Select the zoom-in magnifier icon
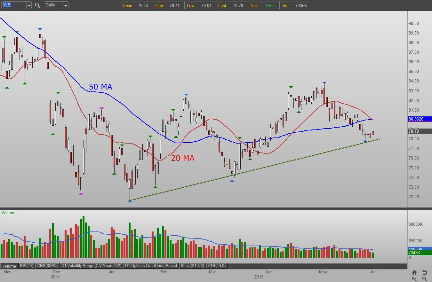This screenshot has height=282, width=432. point(414,278)
